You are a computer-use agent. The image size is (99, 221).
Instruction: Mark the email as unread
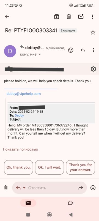[x=81, y=17]
